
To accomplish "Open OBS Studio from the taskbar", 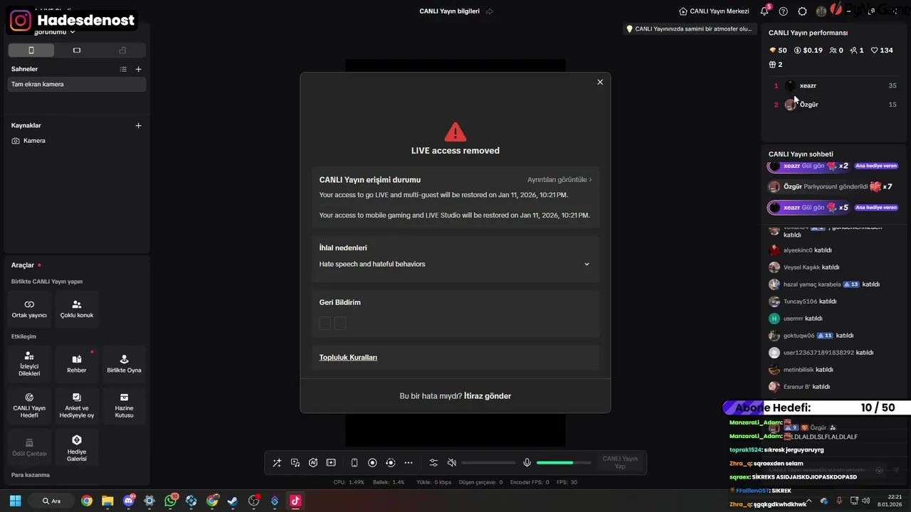I will click(254, 501).
